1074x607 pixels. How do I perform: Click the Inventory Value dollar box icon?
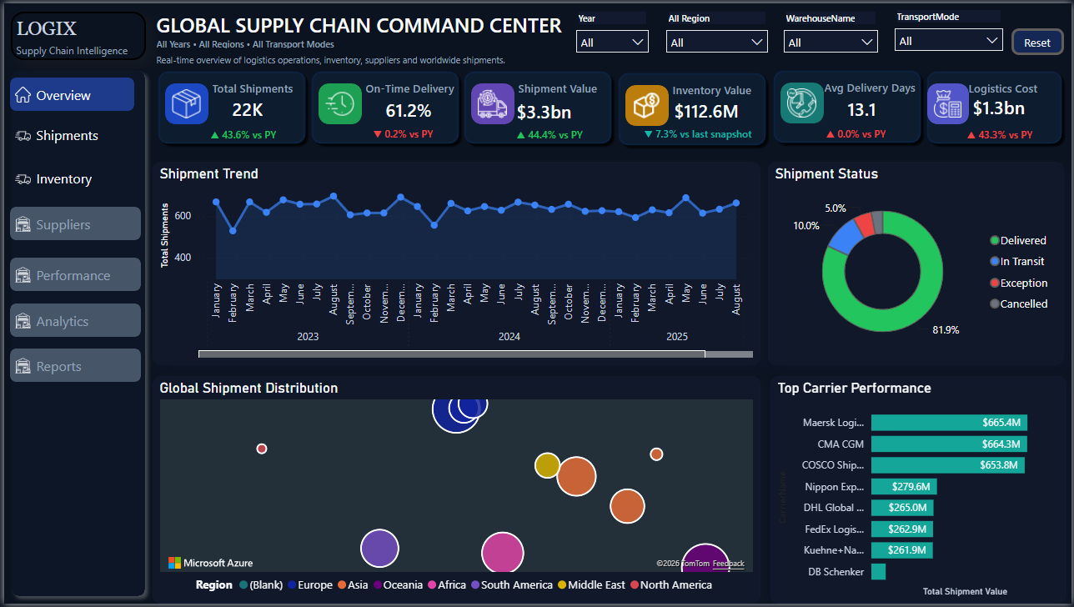pyautogui.click(x=647, y=106)
